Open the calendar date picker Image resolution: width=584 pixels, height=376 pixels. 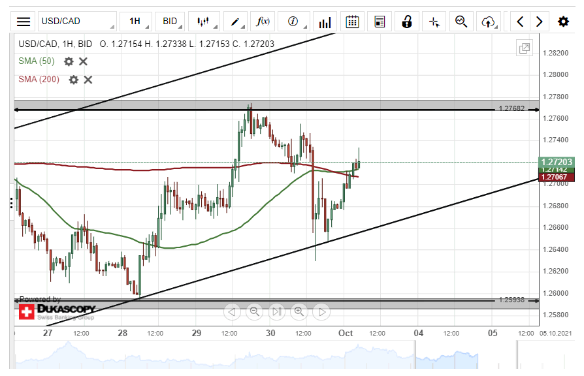coord(352,22)
